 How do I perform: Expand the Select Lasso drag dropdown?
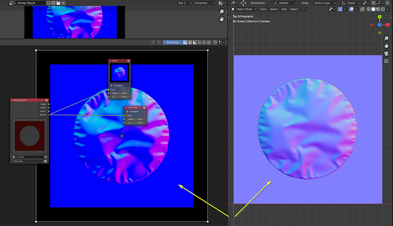(324, 3)
